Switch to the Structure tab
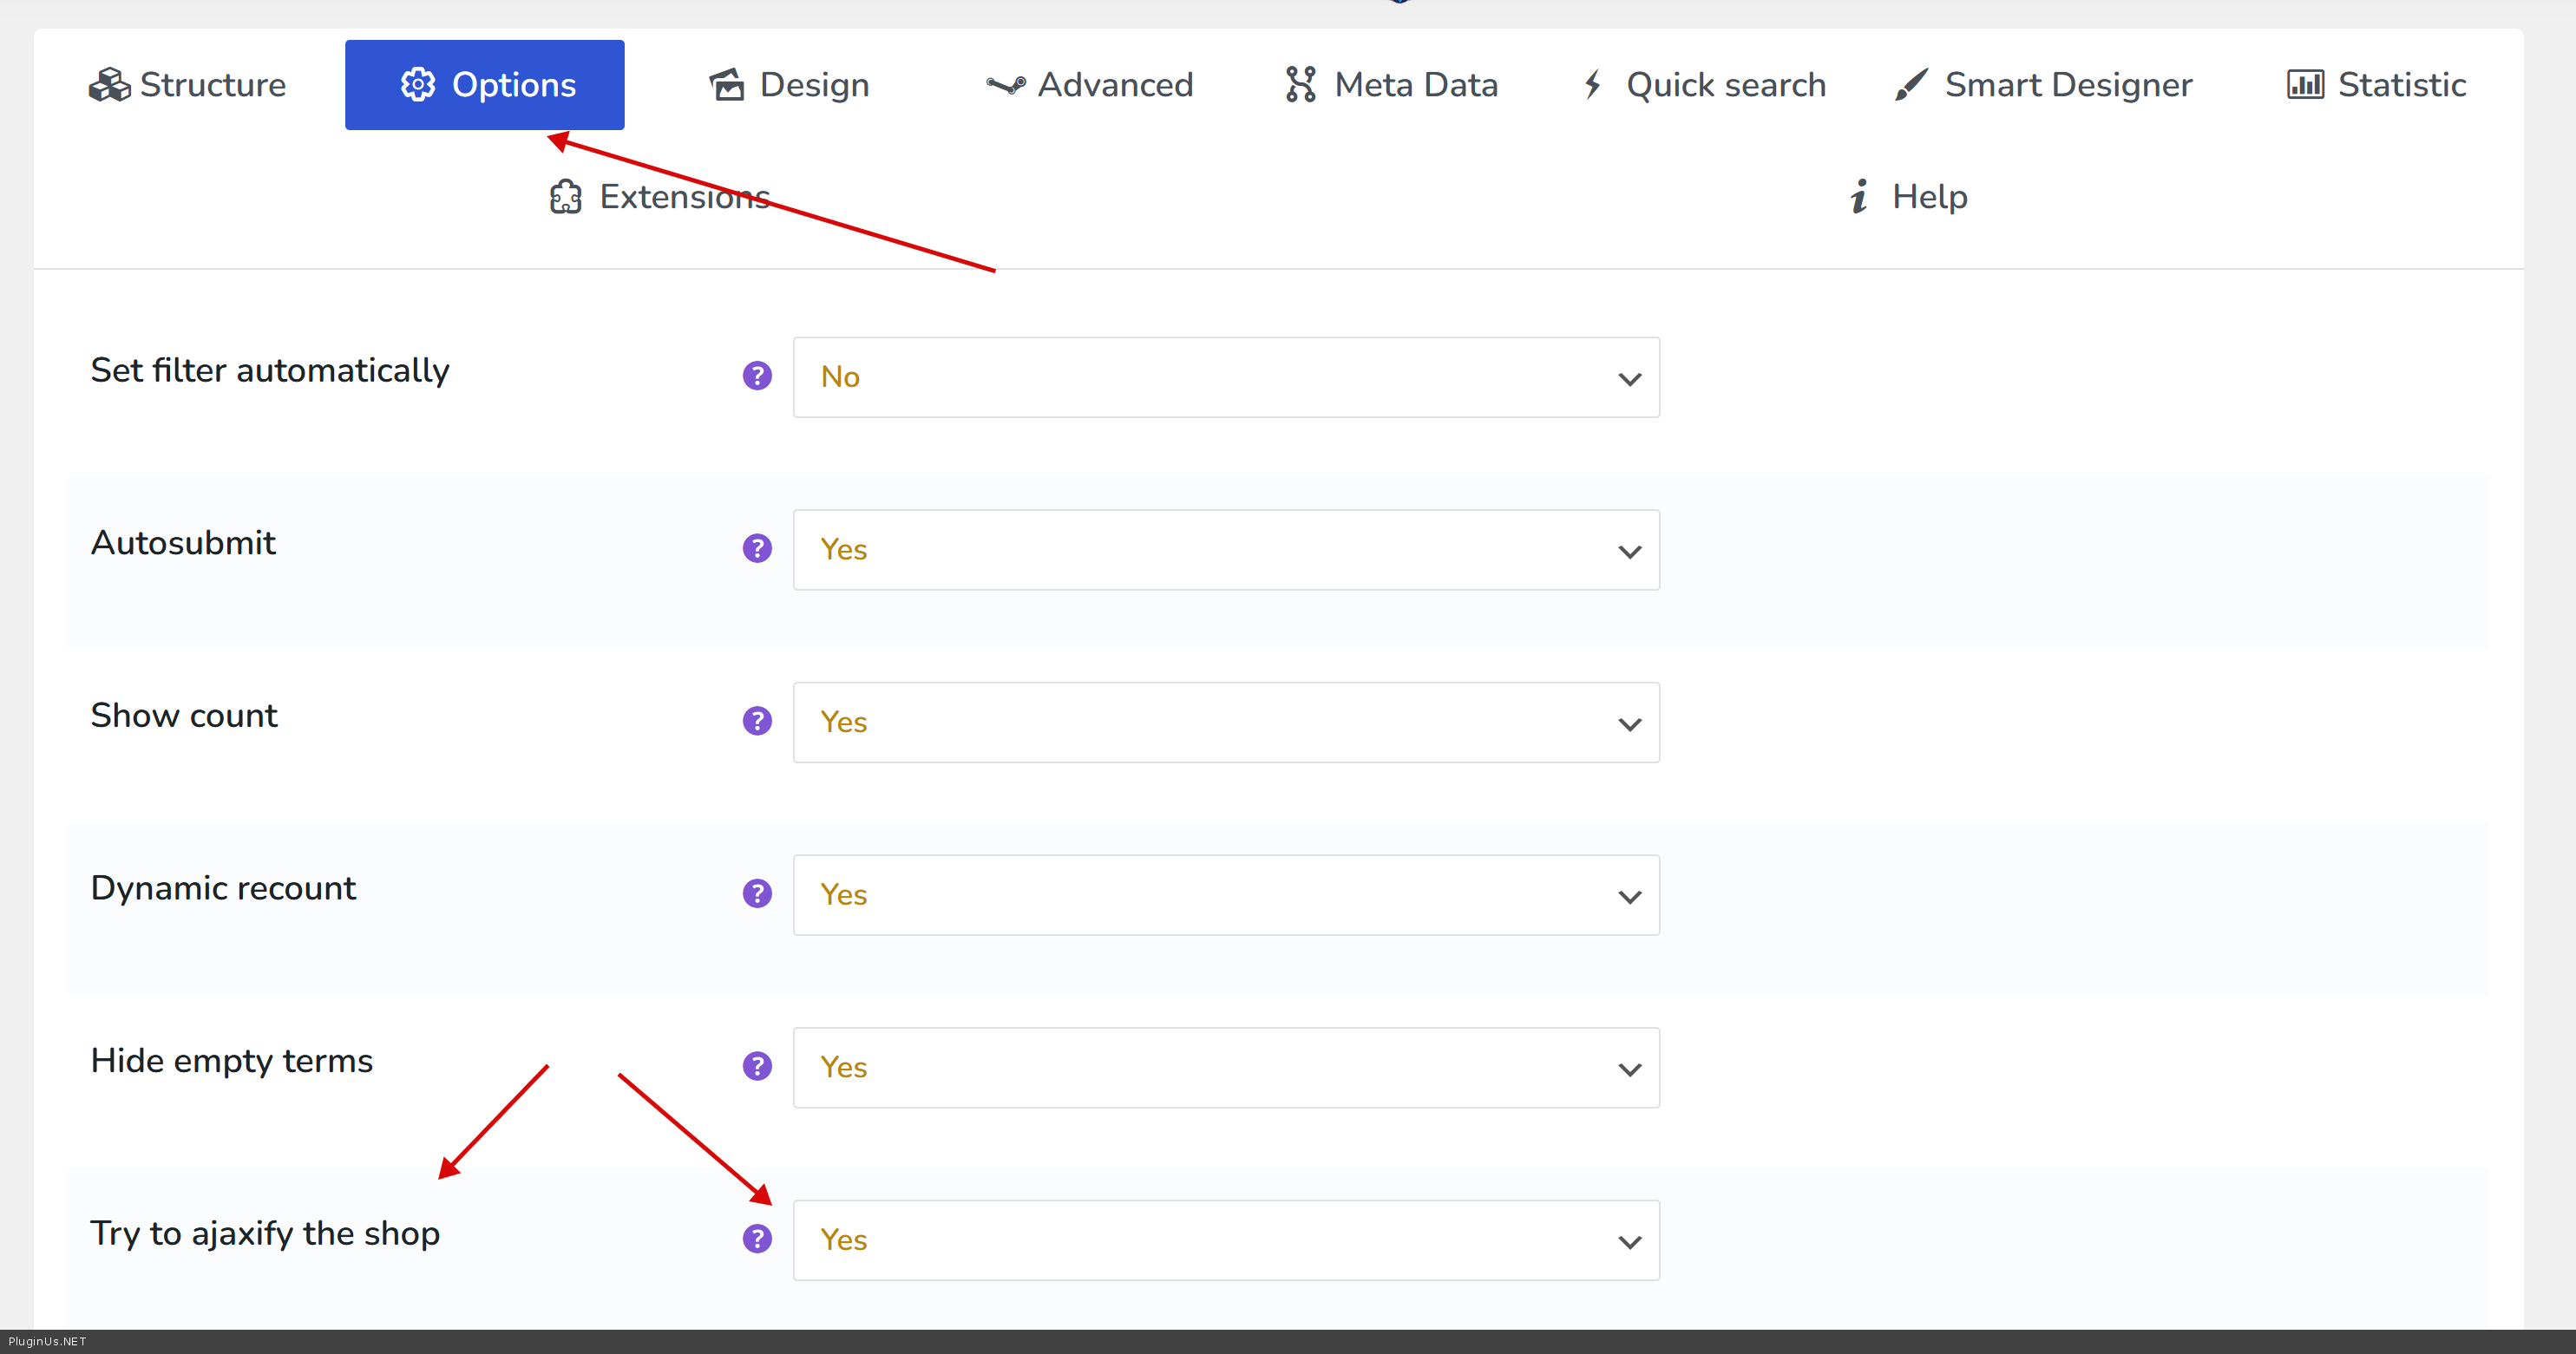 click(188, 85)
